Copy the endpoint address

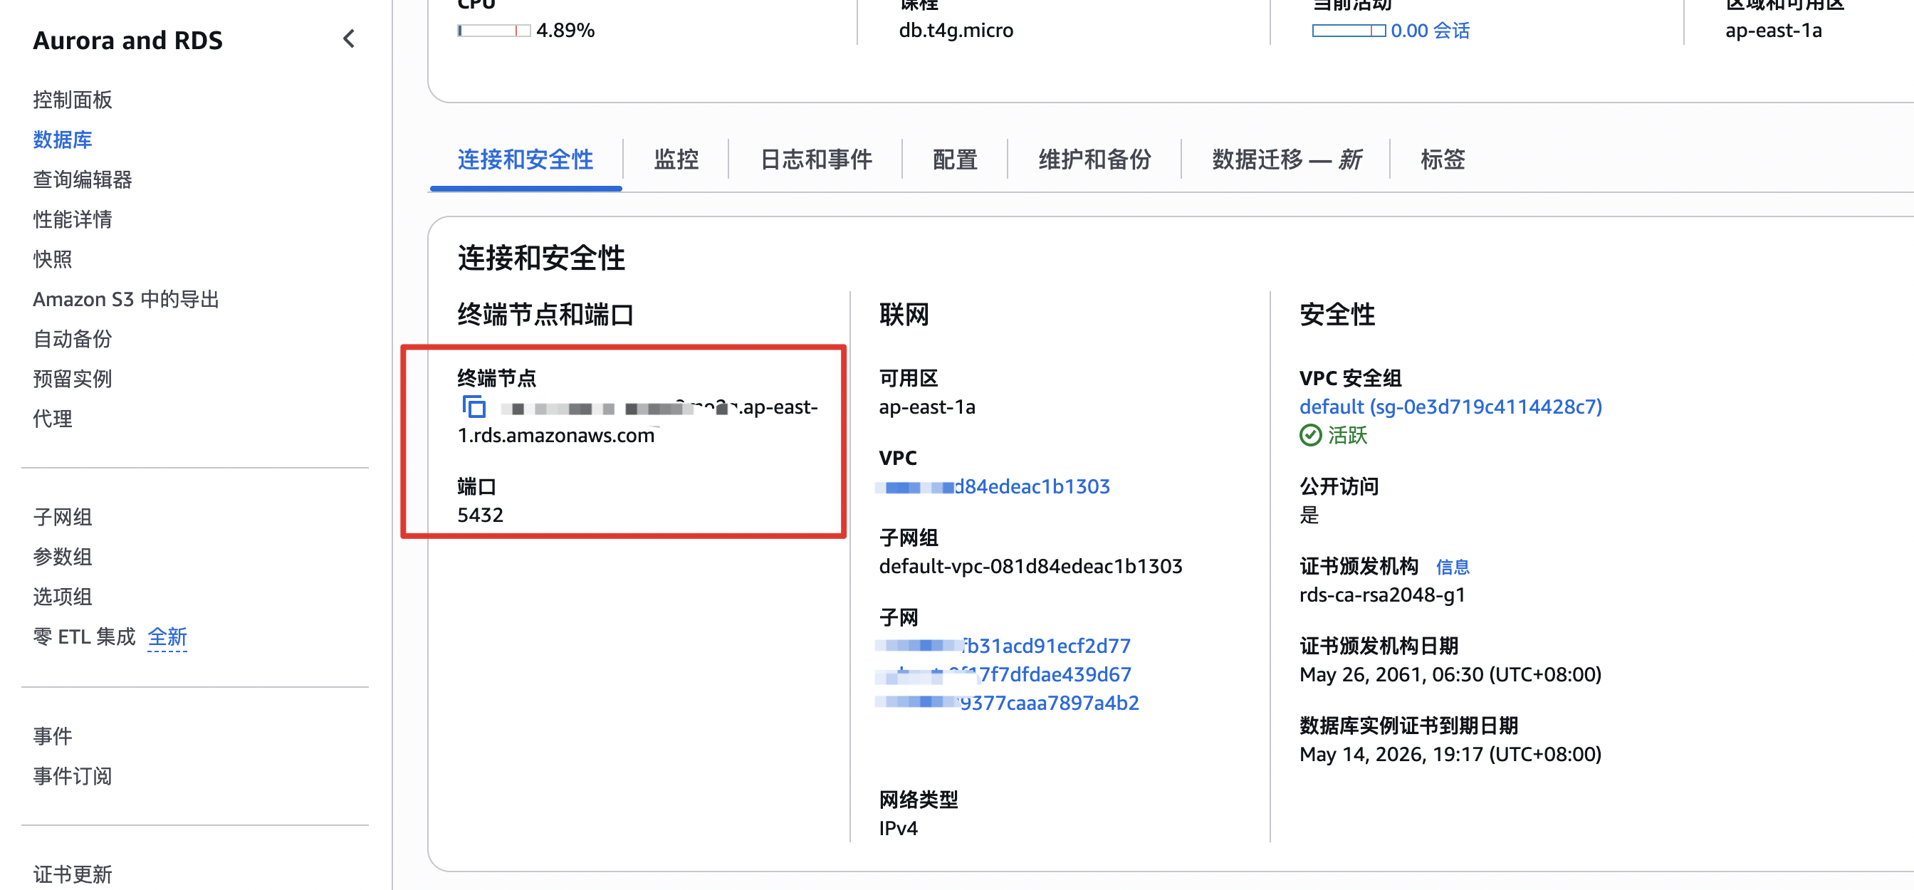(474, 407)
